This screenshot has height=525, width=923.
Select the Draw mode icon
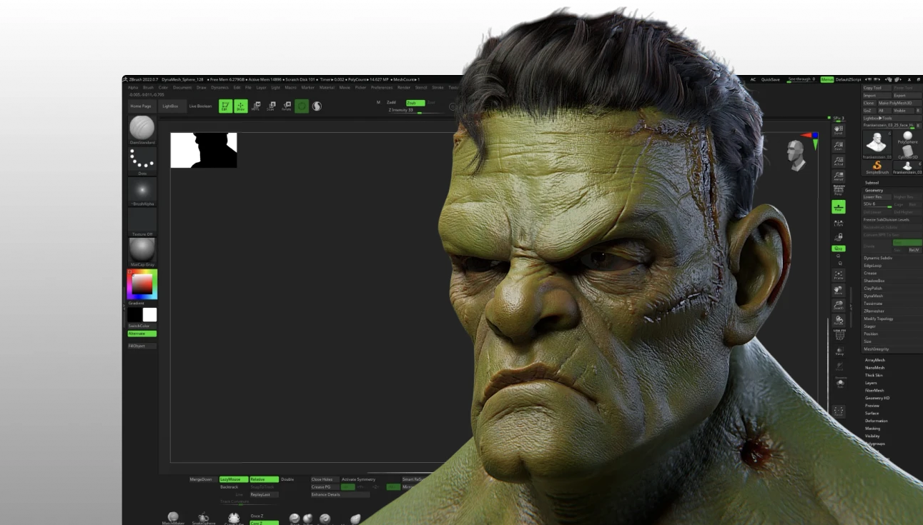click(241, 106)
